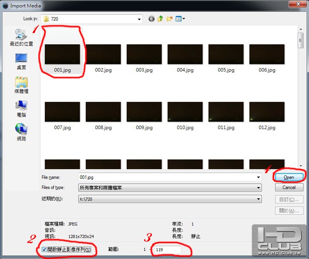Create a new folder
The height and width of the screenshot is (259, 309).
tap(170, 19)
